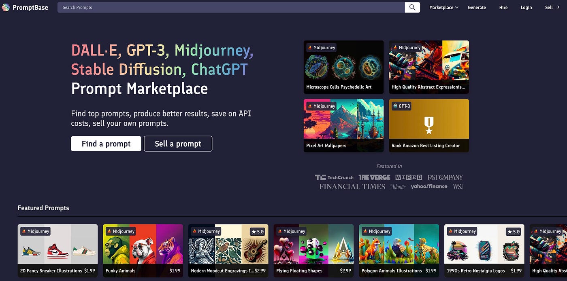Open the Funky Animals prompt title

tap(121, 270)
